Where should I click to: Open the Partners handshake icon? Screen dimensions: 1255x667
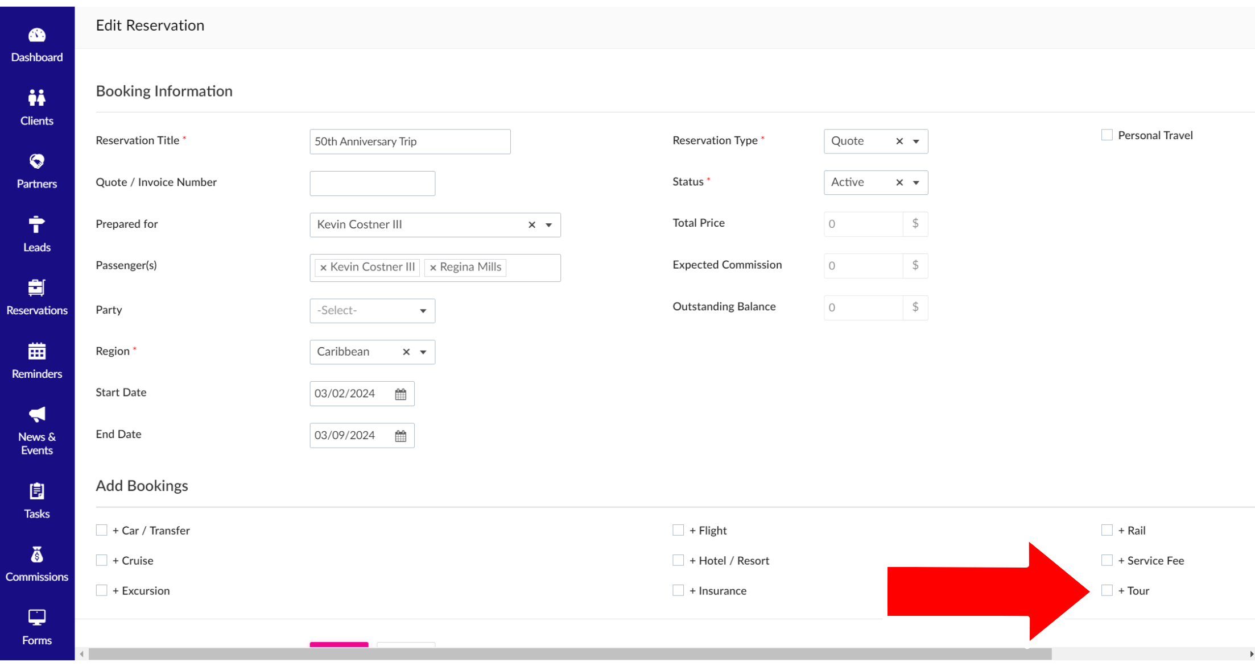[x=37, y=161]
